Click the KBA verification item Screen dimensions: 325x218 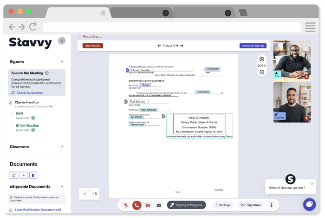[x=19, y=113]
